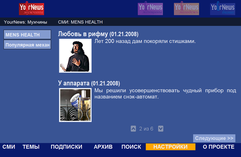Image resolution: width=241 pixels, height=157 pixels.
Task: Open the О ПРОЕКТЕ menu item
Action: pos(219,147)
